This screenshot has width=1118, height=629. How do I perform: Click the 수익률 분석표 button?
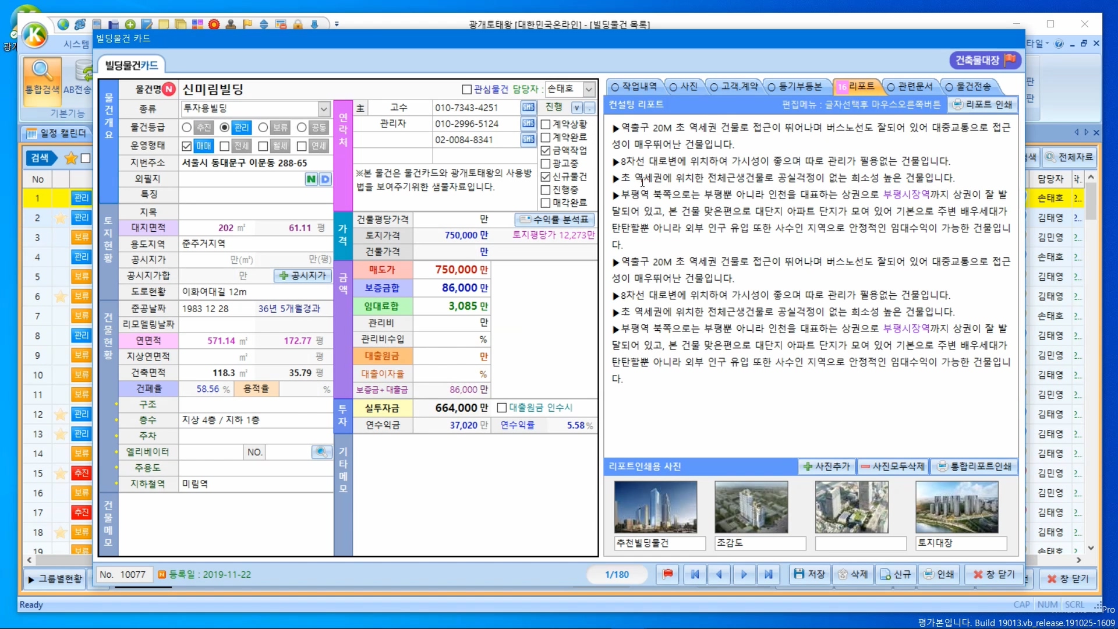555,220
